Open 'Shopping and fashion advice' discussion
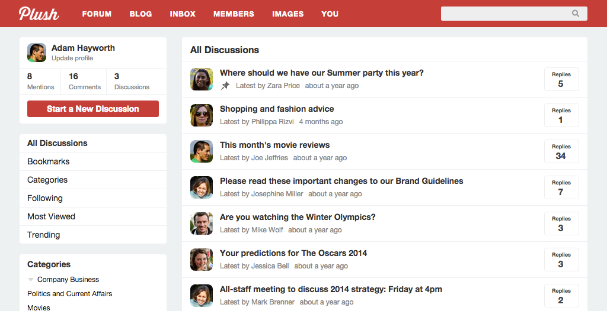The height and width of the screenshot is (311, 607). click(277, 109)
